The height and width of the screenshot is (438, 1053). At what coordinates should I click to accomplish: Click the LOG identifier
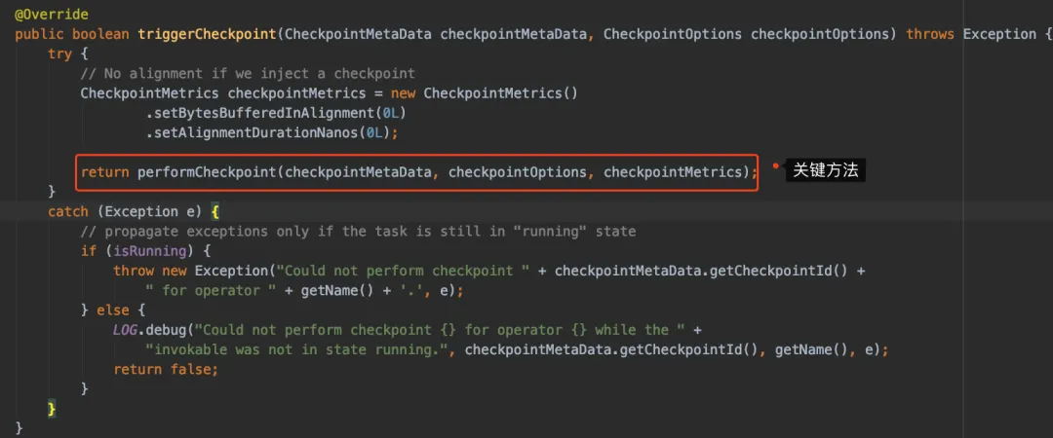[125, 330]
